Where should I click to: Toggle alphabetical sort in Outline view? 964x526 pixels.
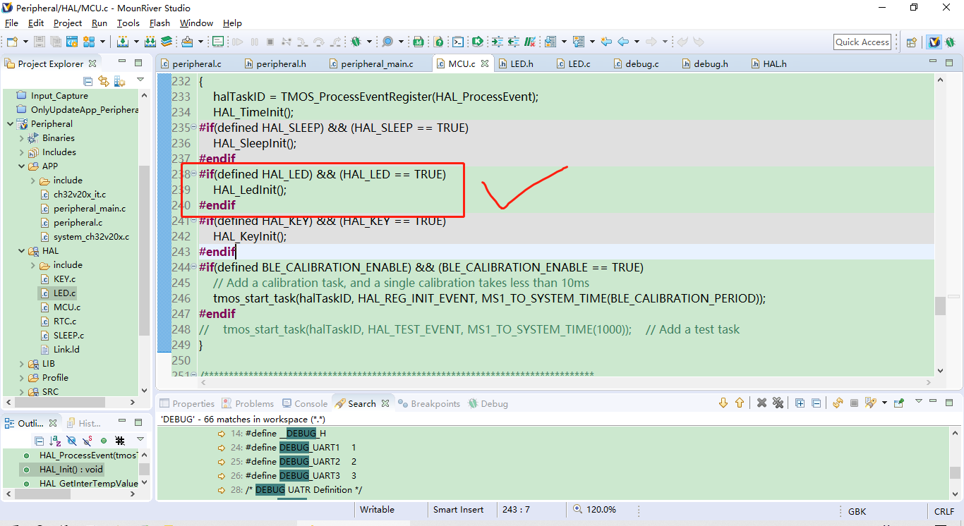tap(55, 441)
